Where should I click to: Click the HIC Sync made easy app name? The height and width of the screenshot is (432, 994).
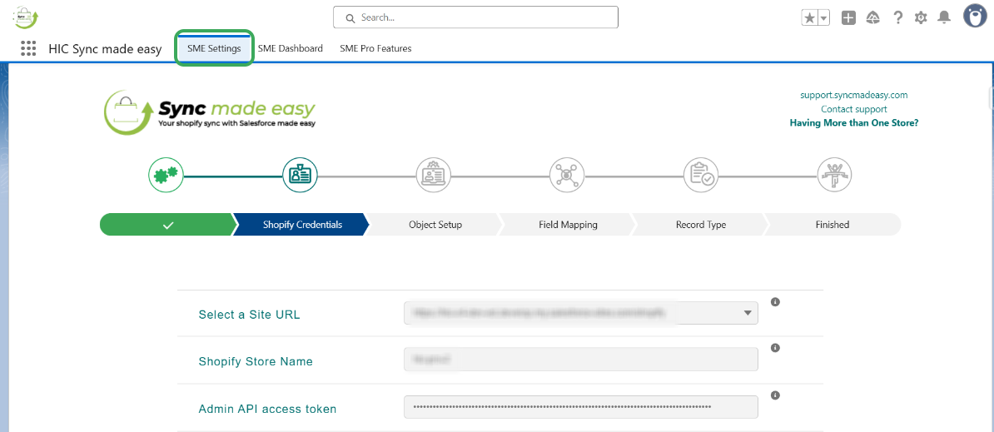coord(105,49)
